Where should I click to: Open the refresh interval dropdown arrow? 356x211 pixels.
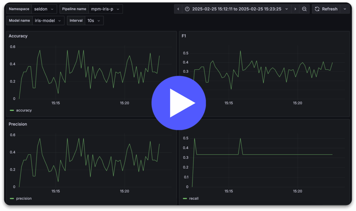(345, 9)
